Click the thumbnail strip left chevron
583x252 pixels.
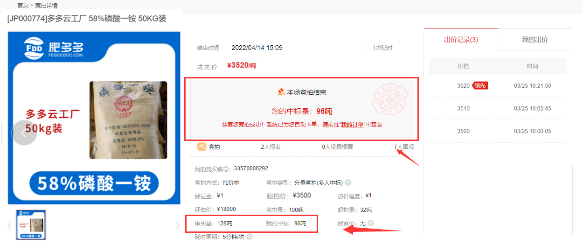(x=9, y=226)
